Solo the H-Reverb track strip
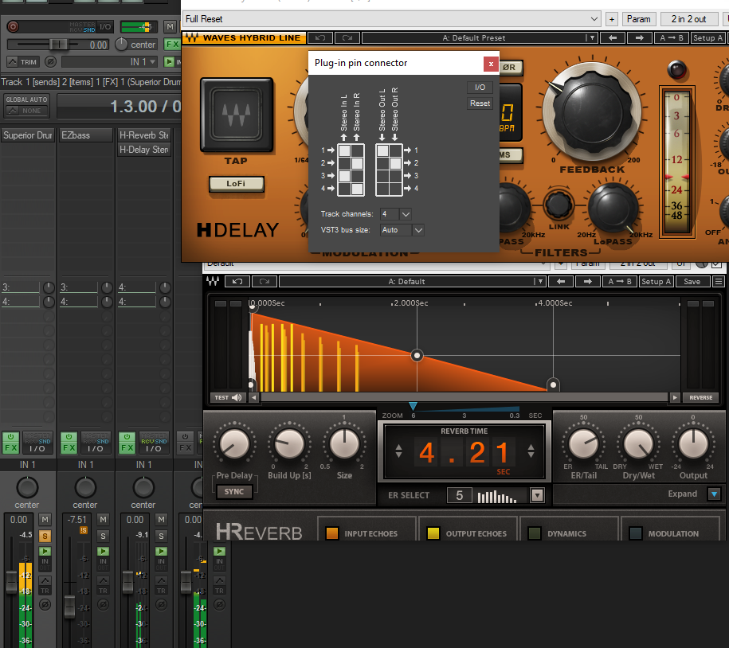This screenshot has height=648, width=729. click(x=161, y=536)
